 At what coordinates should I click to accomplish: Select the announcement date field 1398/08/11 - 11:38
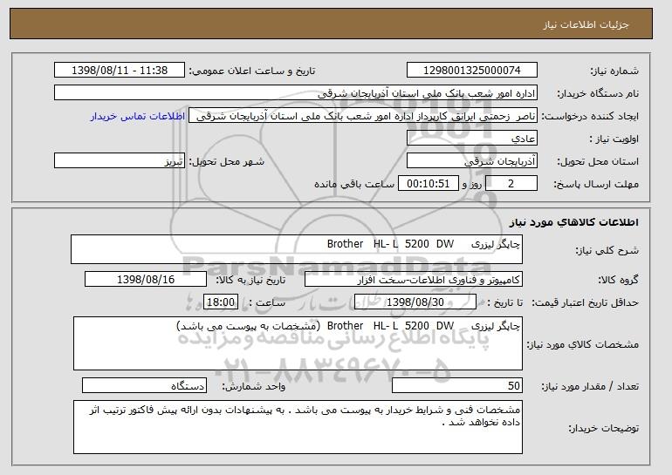pos(120,71)
